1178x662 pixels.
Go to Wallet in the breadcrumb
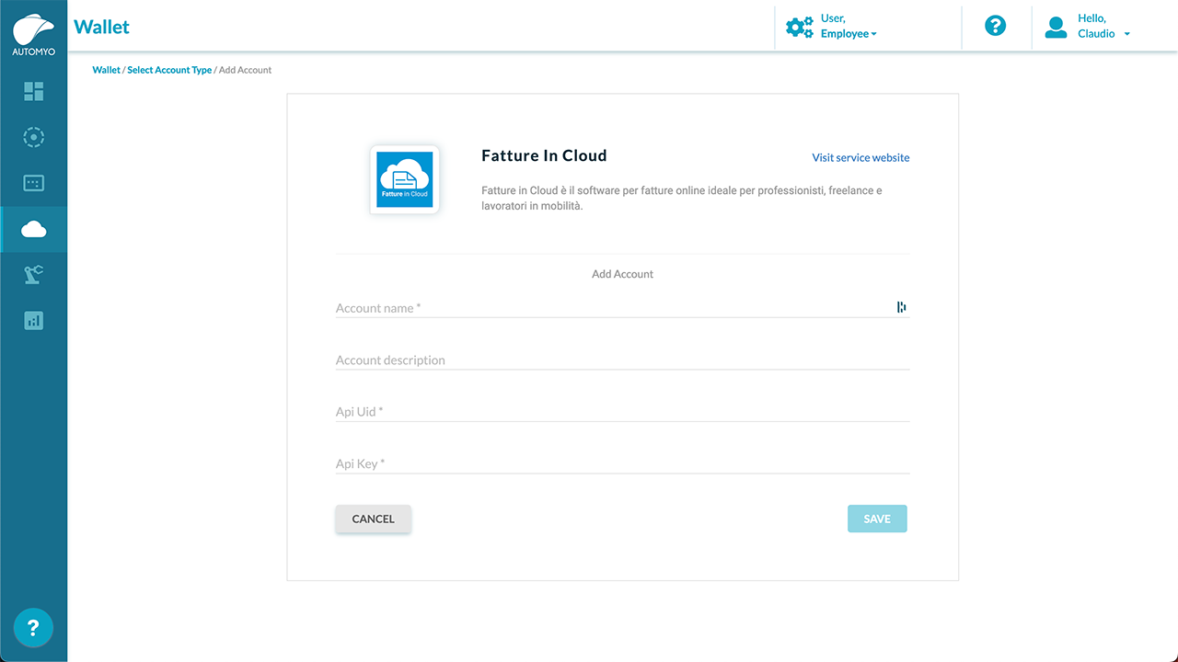(x=106, y=70)
